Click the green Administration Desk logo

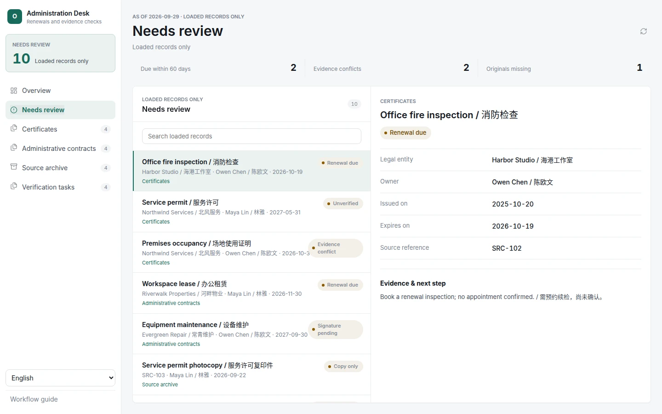click(x=15, y=17)
